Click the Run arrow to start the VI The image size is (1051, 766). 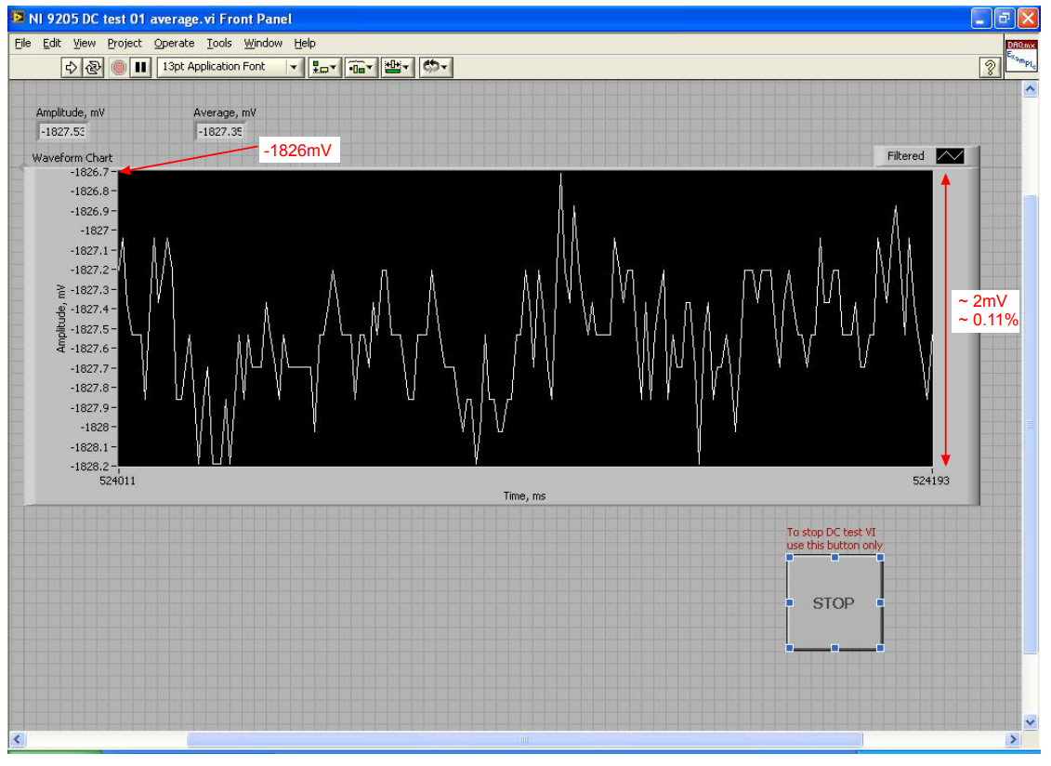click(72, 67)
